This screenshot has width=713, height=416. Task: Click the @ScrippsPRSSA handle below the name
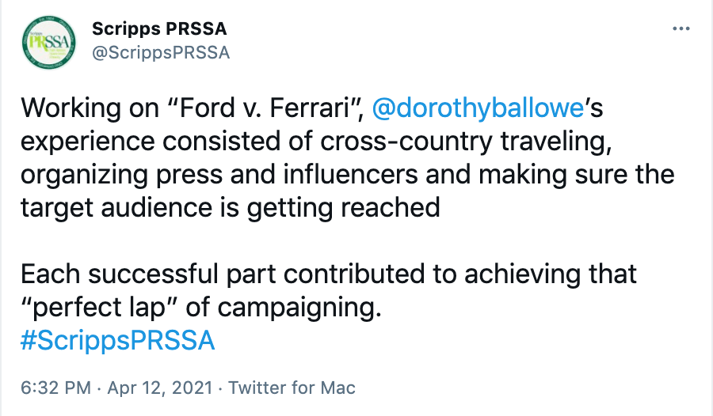(x=160, y=52)
